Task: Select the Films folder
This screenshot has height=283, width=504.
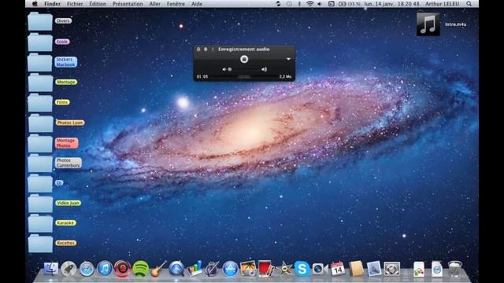Action: click(40, 103)
